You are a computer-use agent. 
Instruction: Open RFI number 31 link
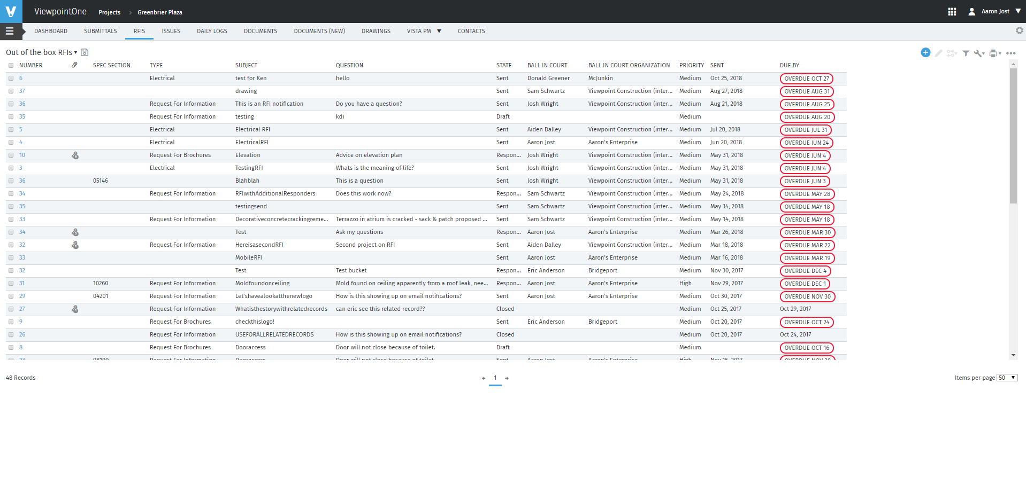(x=22, y=283)
